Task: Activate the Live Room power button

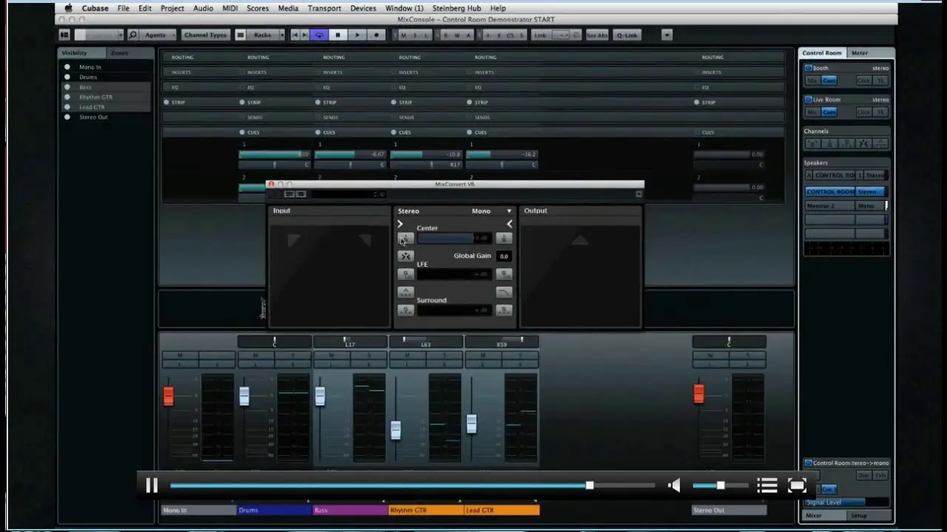Action: tap(809, 100)
